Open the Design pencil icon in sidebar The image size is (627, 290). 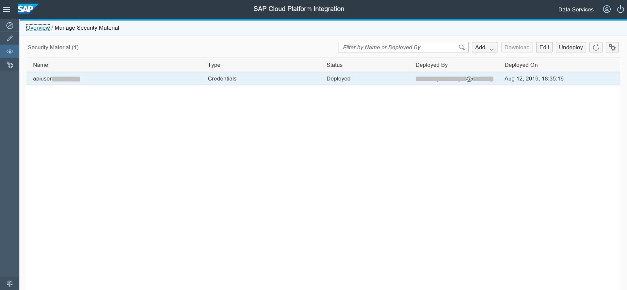coord(10,38)
